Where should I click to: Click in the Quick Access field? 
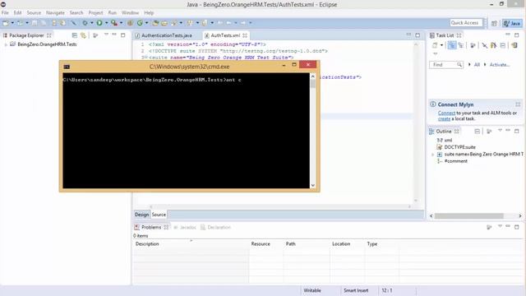point(466,23)
